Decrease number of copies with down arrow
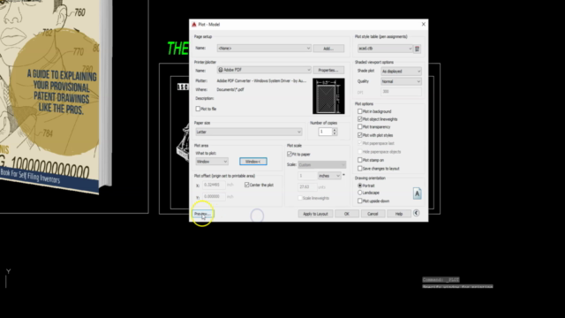The image size is (565, 318). click(x=335, y=133)
